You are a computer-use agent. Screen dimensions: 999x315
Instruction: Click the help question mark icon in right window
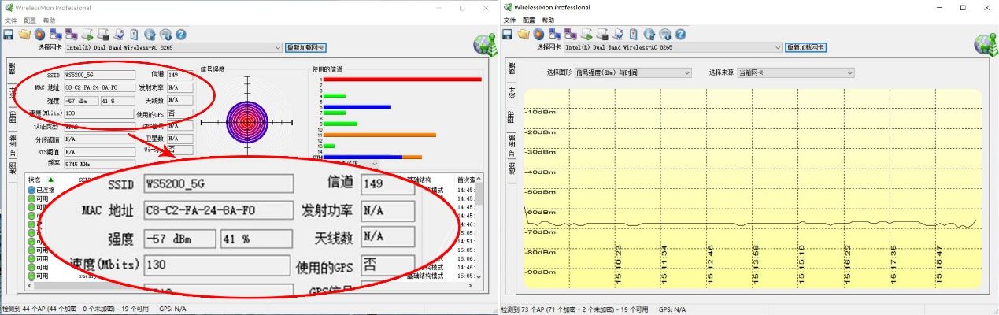(x=680, y=35)
